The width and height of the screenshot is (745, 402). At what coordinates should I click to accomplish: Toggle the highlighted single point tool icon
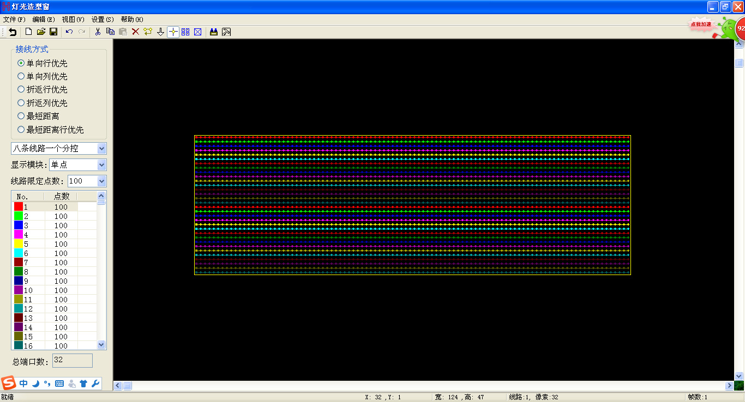pyautogui.click(x=173, y=32)
